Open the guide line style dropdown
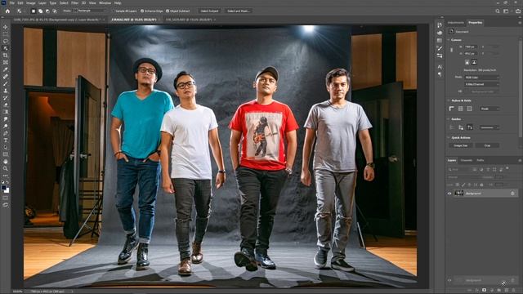 489,127
